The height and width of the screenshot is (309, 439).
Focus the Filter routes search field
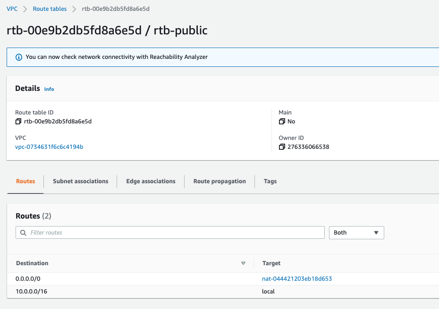pos(175,233)
